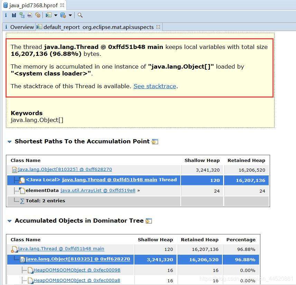Click the » arrow after ArrayList entry
The width and height of the screenshot is (296, 285).
[139, 191]
